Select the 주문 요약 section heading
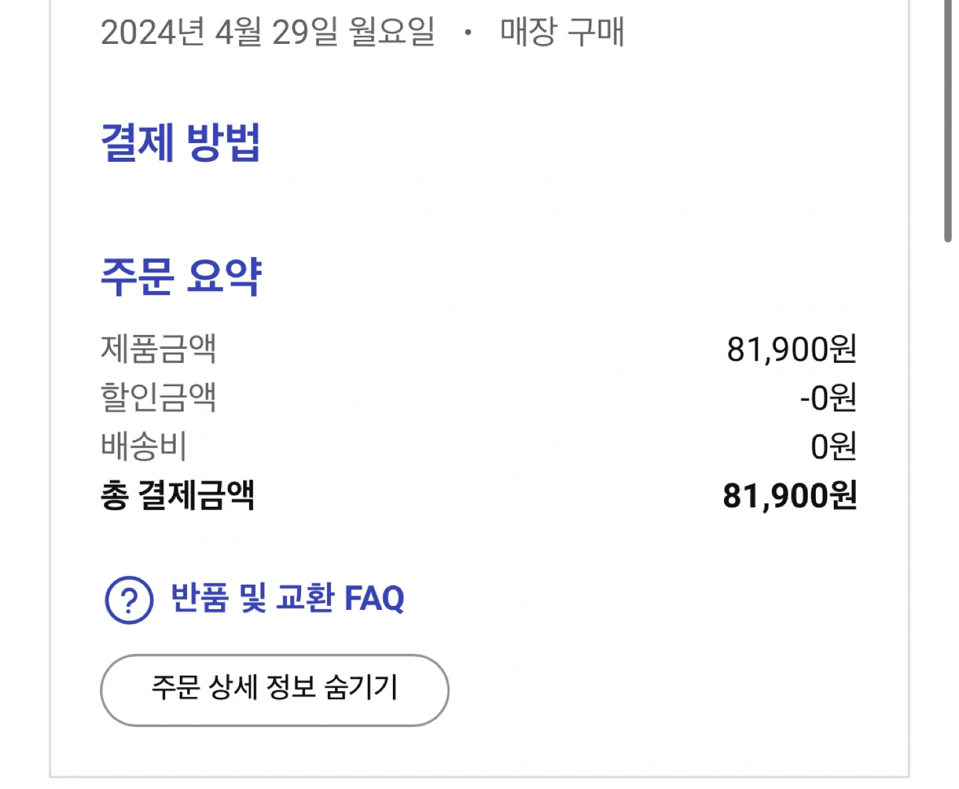This screenshot has height=789, width=959. click(181, 277)
